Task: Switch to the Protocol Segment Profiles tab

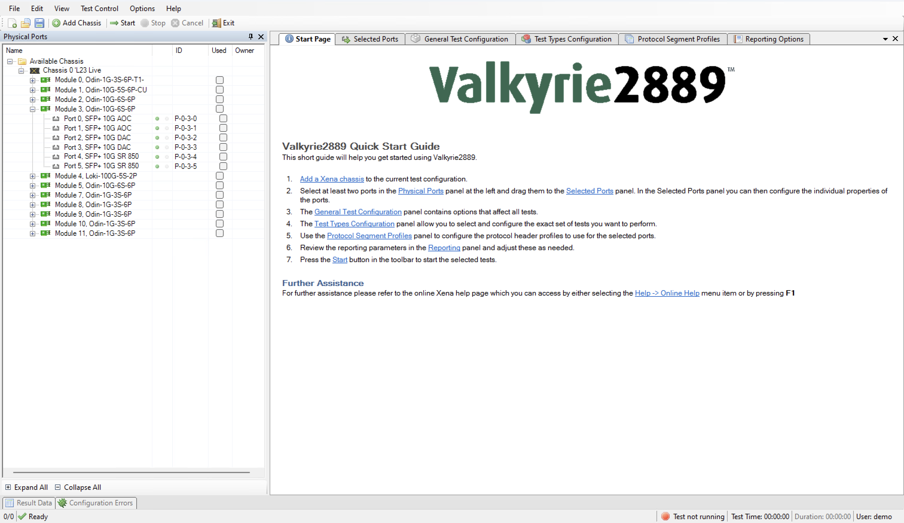Action: pyautogui.click(x=673, y=39)
